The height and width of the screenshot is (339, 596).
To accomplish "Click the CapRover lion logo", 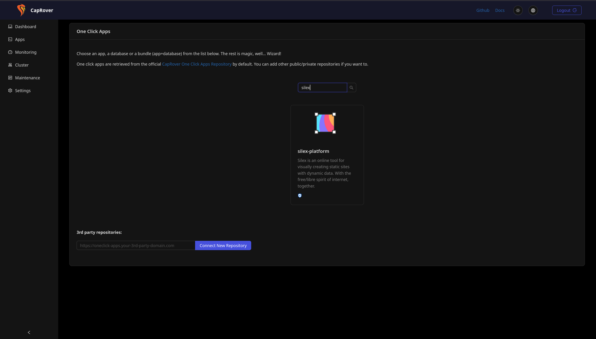I will point(21,10).
